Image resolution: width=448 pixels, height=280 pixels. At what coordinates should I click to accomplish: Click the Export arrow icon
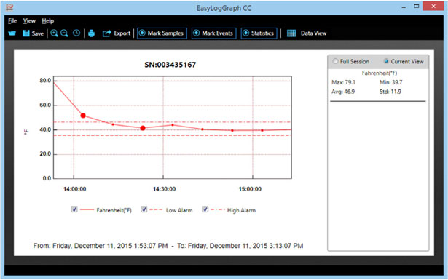click(x=106, y=33)
